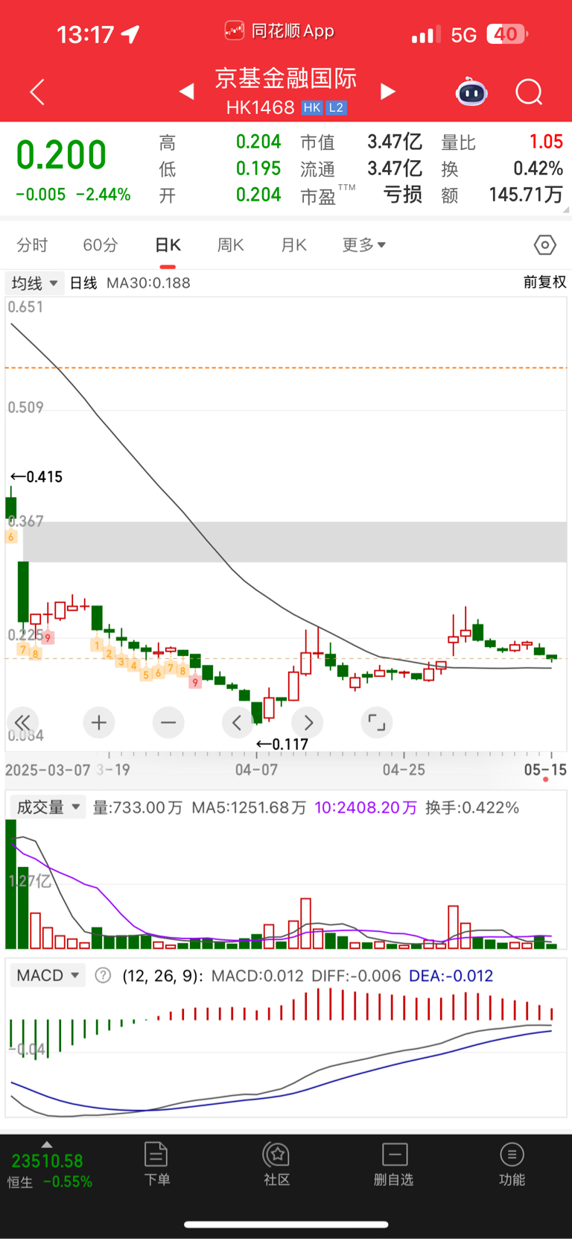
Task: Tap the L2 level badge
Action: [x=336, y=107]
